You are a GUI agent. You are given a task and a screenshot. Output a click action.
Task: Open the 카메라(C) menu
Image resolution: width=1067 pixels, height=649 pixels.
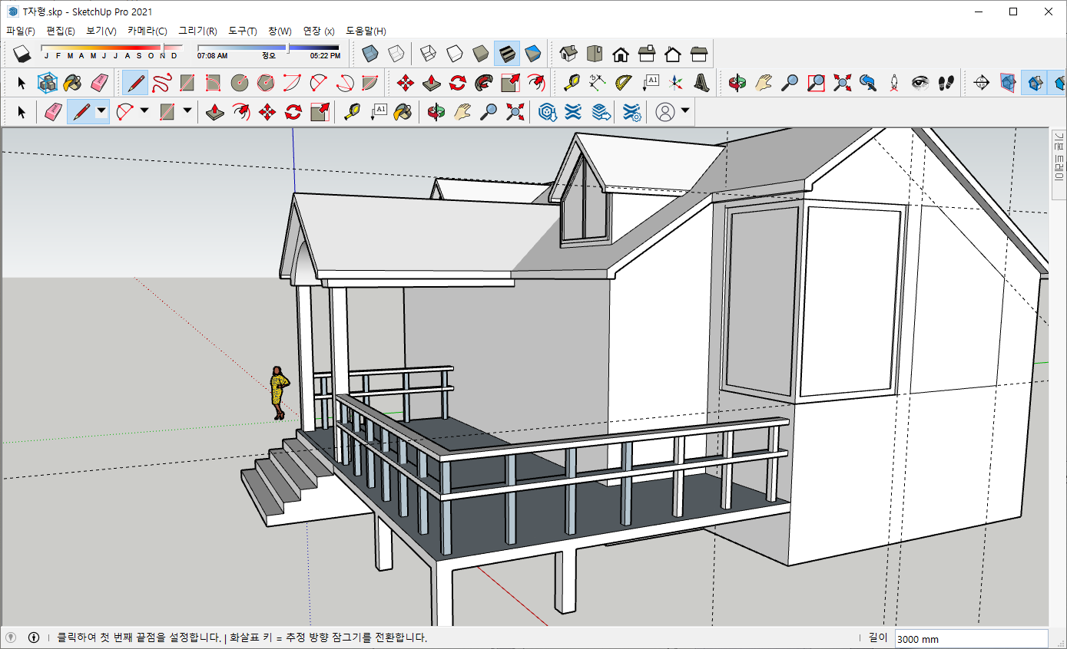[147, 31]
